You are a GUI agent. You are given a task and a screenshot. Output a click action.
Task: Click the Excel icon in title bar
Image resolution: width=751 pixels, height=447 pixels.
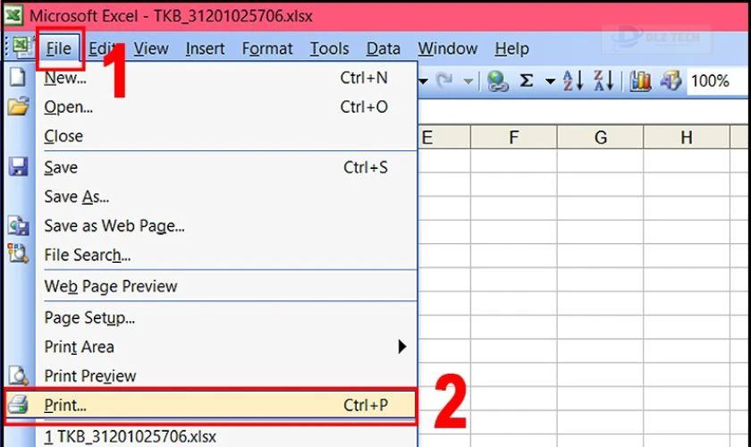(13, 15)
